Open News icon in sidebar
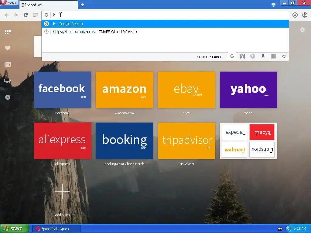Image resolution: width=311 pixels, height=233 pixels. pyautogui.click(x=8, y=64)
